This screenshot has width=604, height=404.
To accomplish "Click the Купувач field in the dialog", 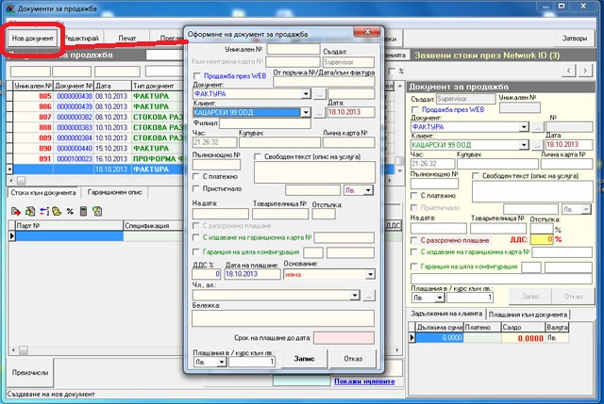I will (x=279, y=142).
